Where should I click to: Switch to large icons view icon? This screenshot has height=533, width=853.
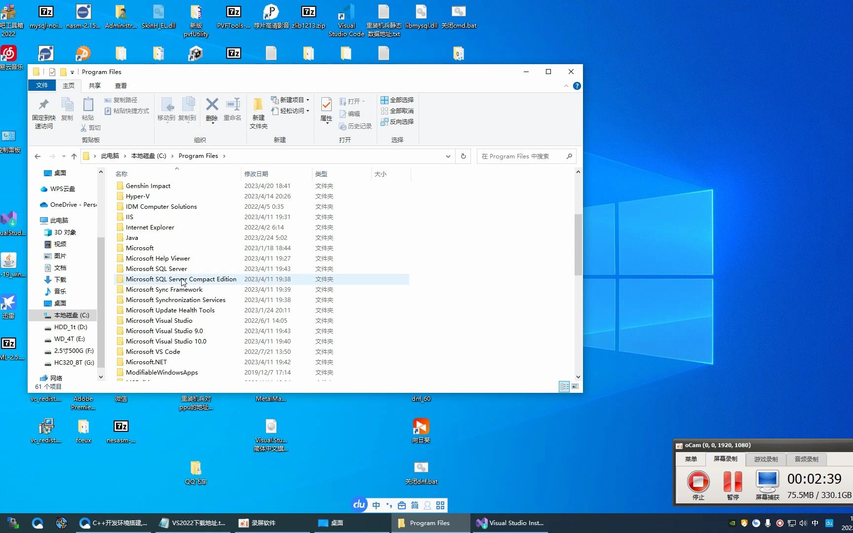(x=575, y=386)
